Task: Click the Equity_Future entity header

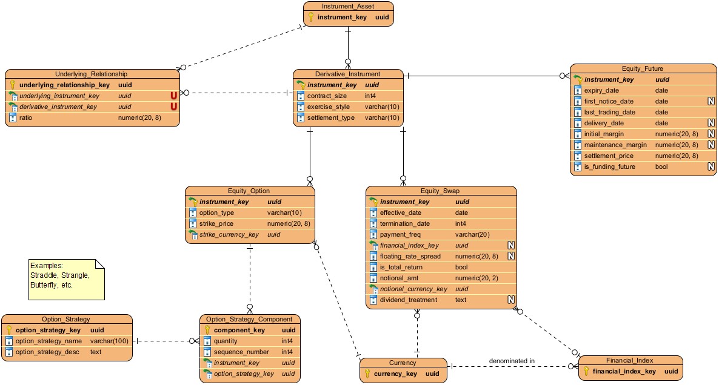Action: pyautogui.click(x=642, y=68)
